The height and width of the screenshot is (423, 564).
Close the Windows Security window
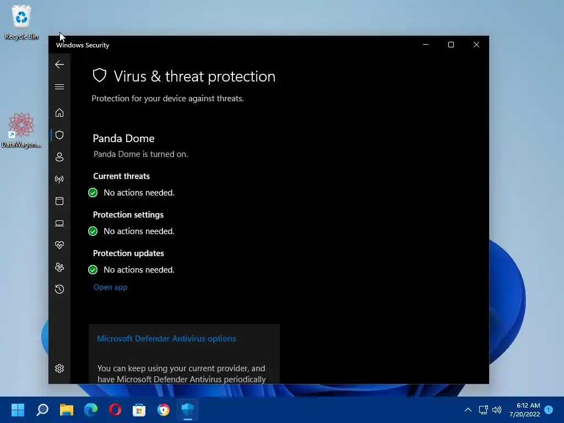pos(476,45)
